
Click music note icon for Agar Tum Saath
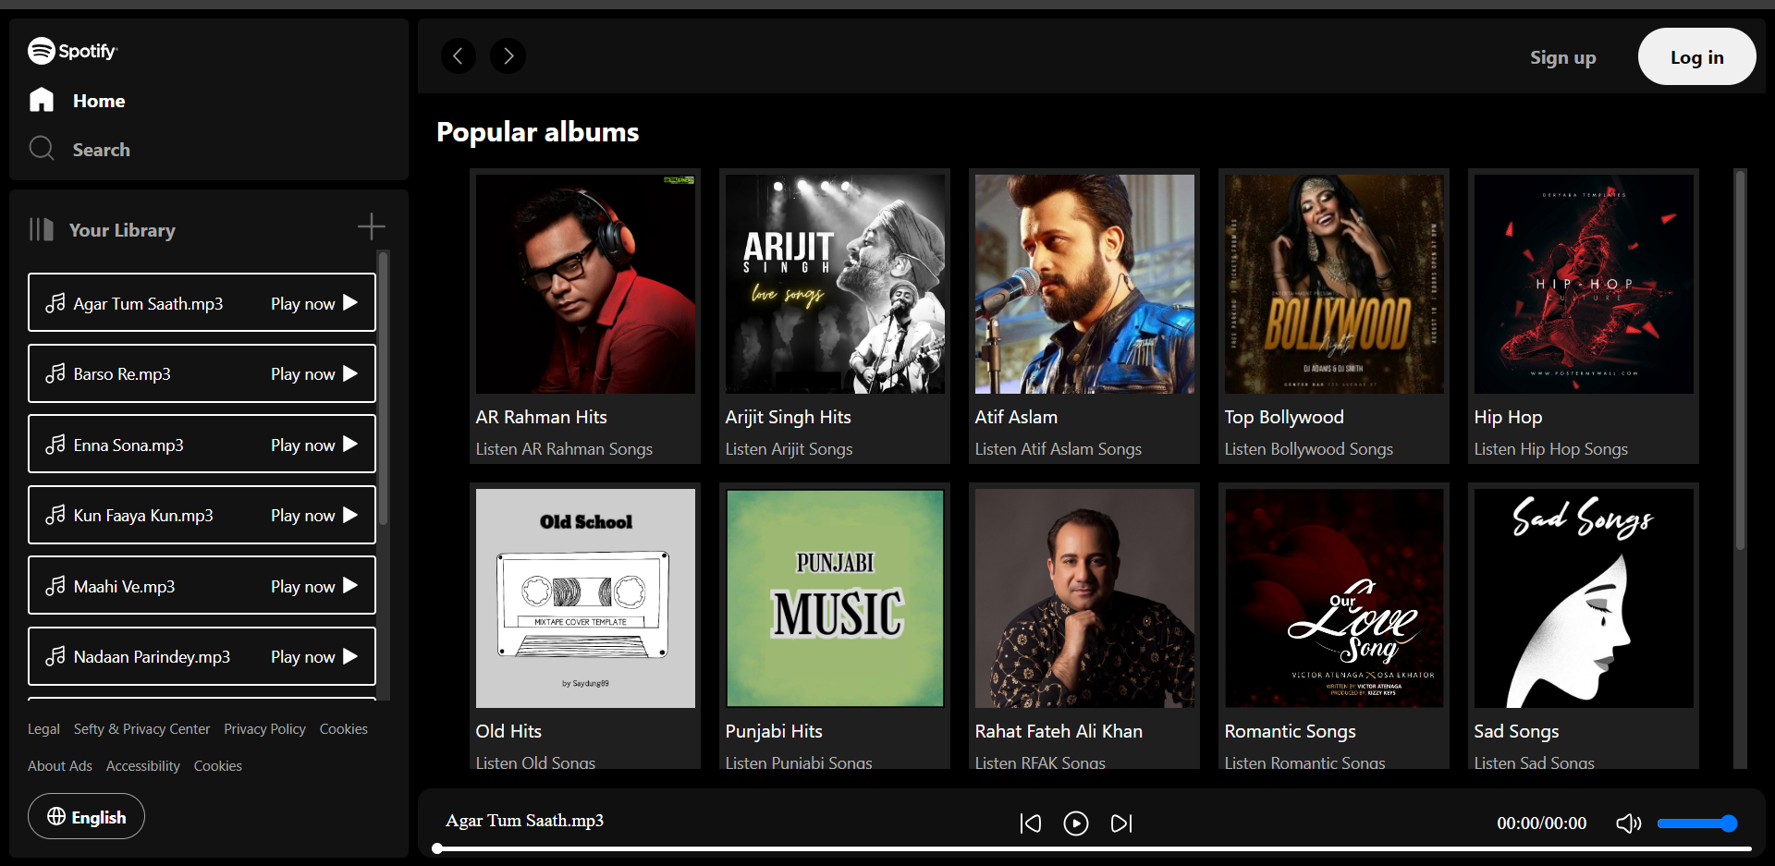coord(55,302)
